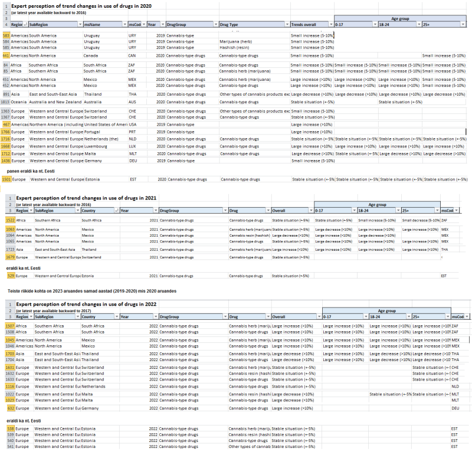Open the msName filter arrow in 2020 table
The height and width of the screenshot is (455, 472).
pyautogui.click(x=124, y=25)
